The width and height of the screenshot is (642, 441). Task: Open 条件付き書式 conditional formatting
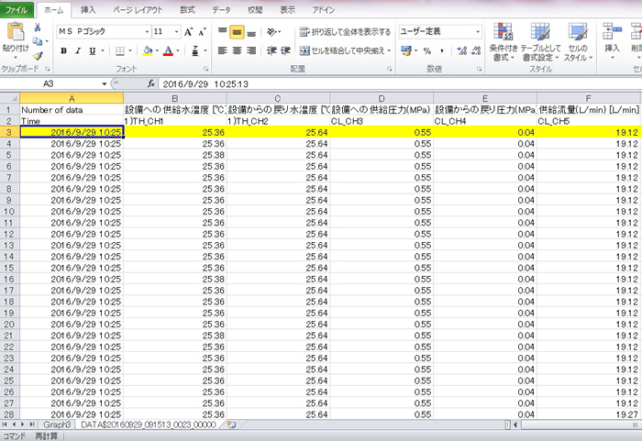click(504, 42)
